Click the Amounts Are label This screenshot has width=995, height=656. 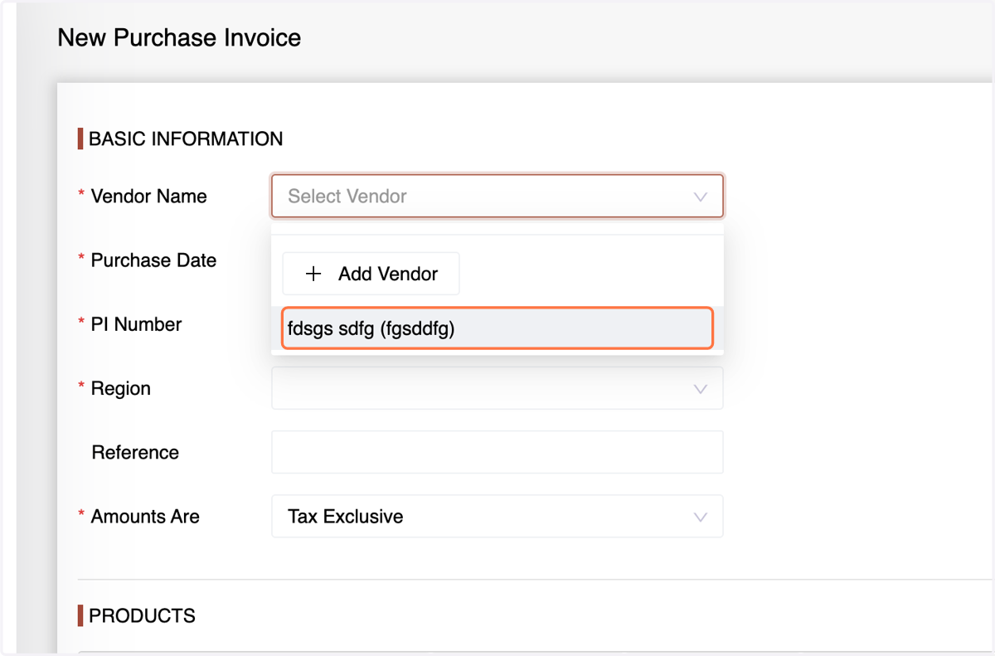pos(145,516)
